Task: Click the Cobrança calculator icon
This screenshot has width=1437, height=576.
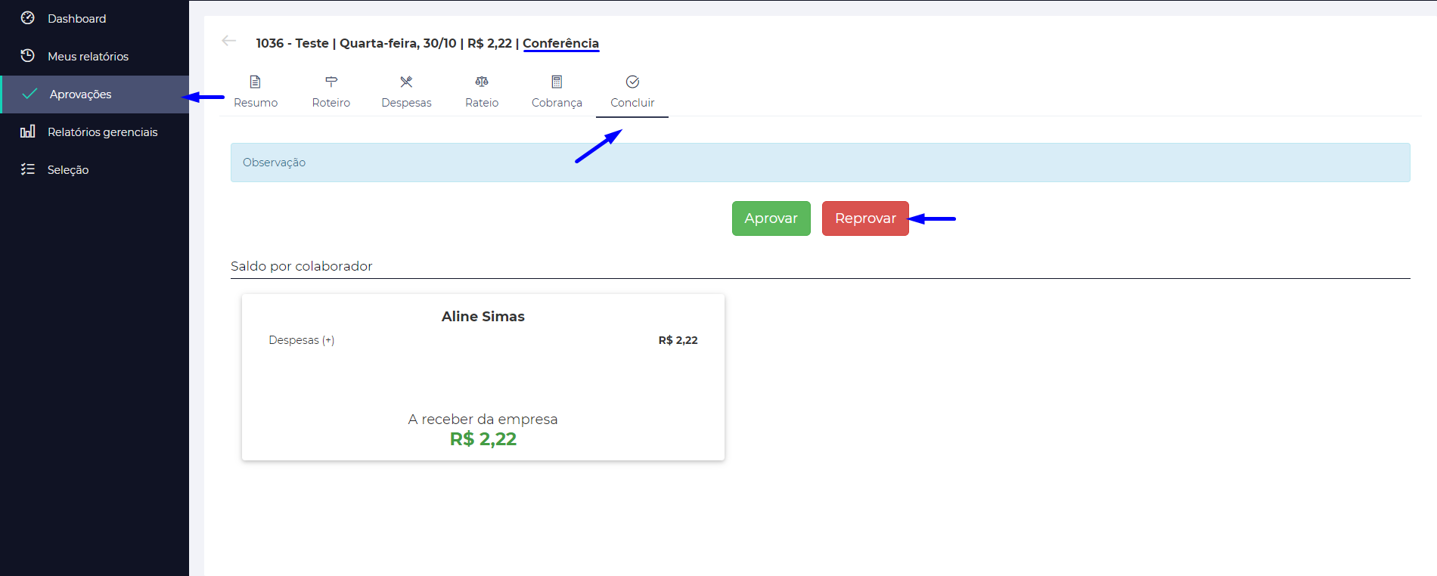Action: pyautogui.click(x=557, y=82)
